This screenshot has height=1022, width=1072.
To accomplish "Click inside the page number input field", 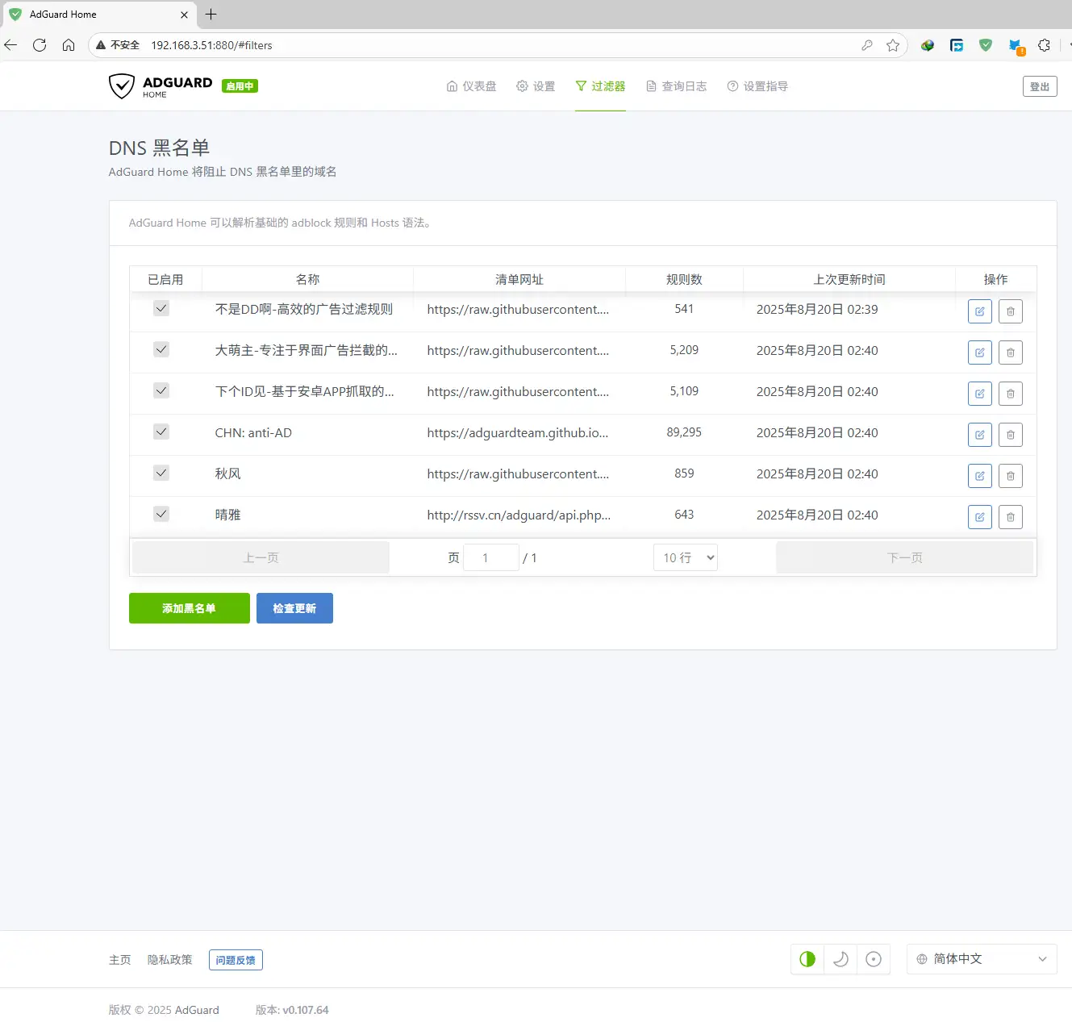I will (491, 557).
